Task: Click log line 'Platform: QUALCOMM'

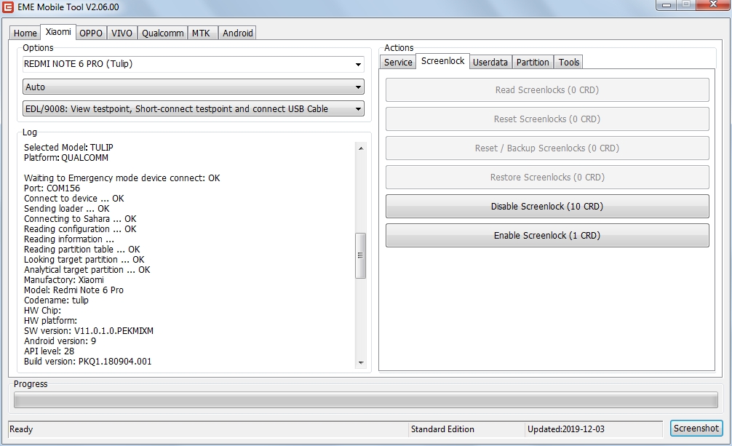Action: coord(66,157)
